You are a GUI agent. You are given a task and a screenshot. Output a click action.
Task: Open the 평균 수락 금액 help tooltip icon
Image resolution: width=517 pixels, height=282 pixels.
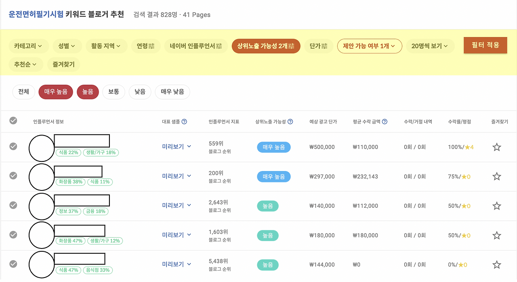[384, 121]
